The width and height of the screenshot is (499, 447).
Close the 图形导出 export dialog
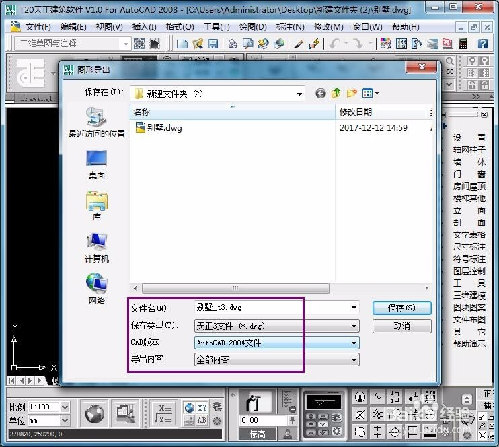[x=422, y=67]
